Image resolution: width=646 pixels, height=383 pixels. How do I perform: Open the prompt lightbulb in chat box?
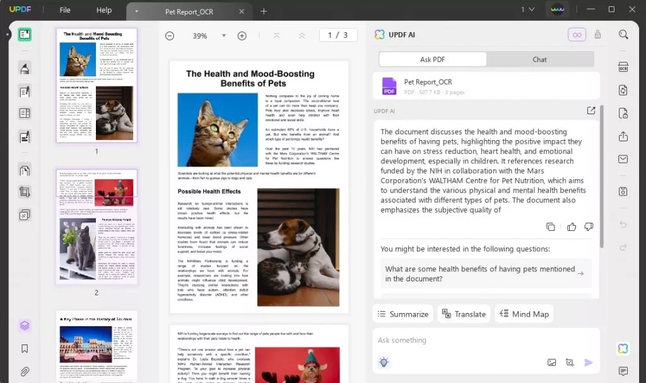384,362
